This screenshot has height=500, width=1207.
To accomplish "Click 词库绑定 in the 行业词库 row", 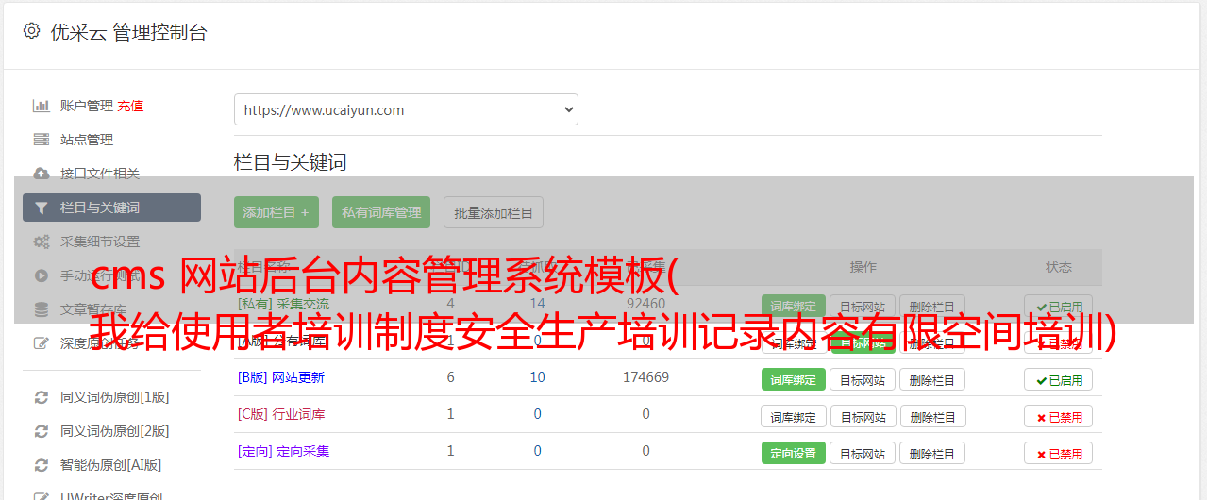I will (x=794, y=416).
